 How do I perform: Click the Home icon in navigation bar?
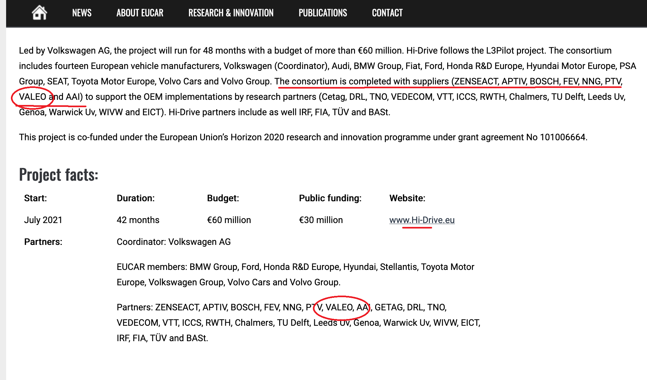click(x=40, y=13)
